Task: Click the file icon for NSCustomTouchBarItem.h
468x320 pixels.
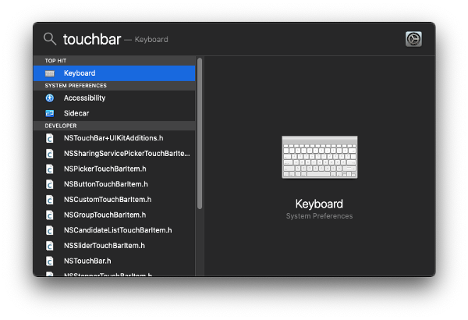Action: (50, 200)
